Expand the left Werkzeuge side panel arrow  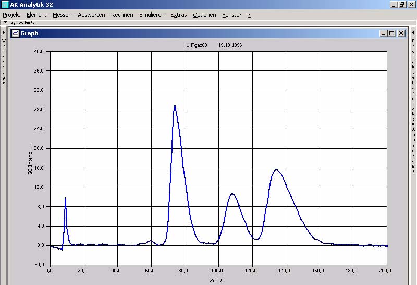point(3,33)
